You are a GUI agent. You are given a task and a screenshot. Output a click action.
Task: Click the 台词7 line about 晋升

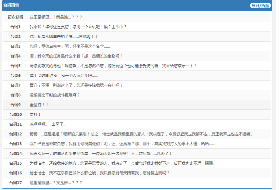[x=76, y=85]
